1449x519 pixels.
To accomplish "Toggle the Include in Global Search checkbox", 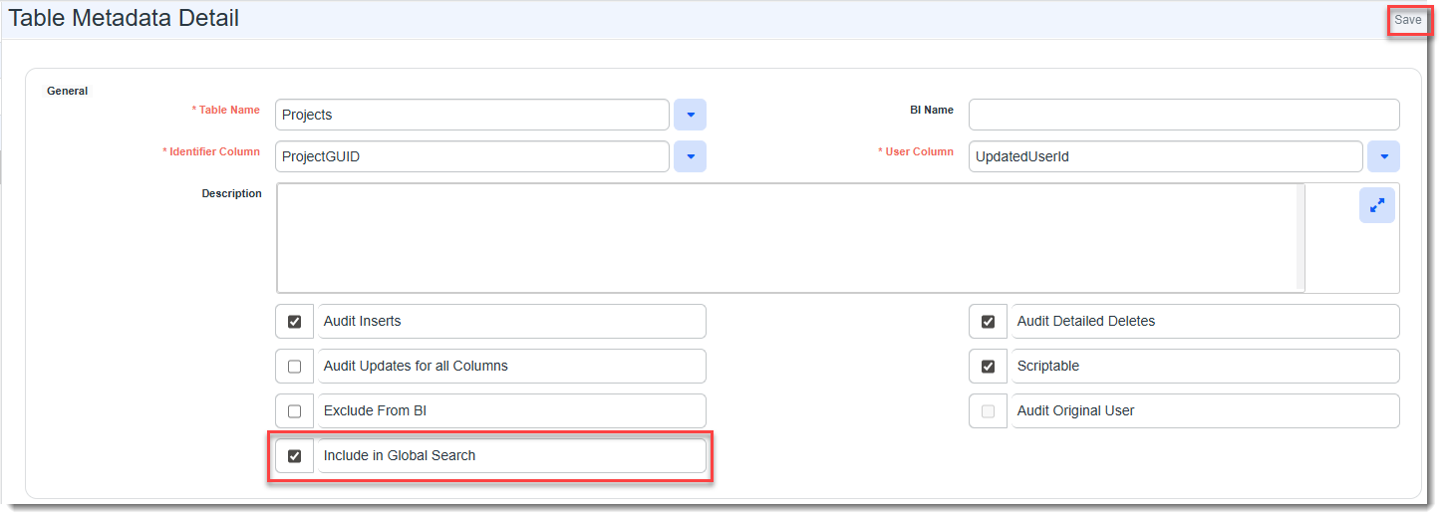I will coord(294,456).
